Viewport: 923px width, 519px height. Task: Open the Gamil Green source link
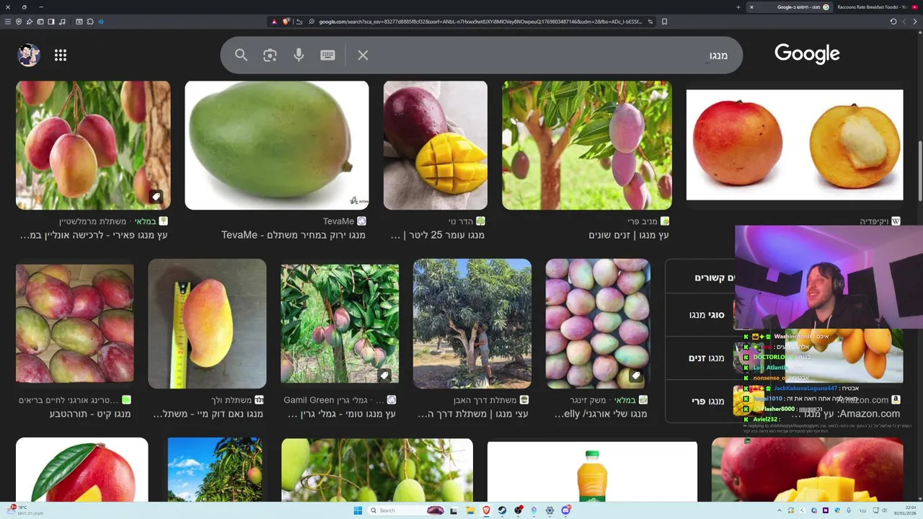pyautogui.click(x=339, y=400)
